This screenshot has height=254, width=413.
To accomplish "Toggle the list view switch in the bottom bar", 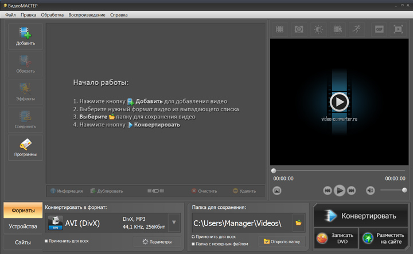I will pos(155,191).
